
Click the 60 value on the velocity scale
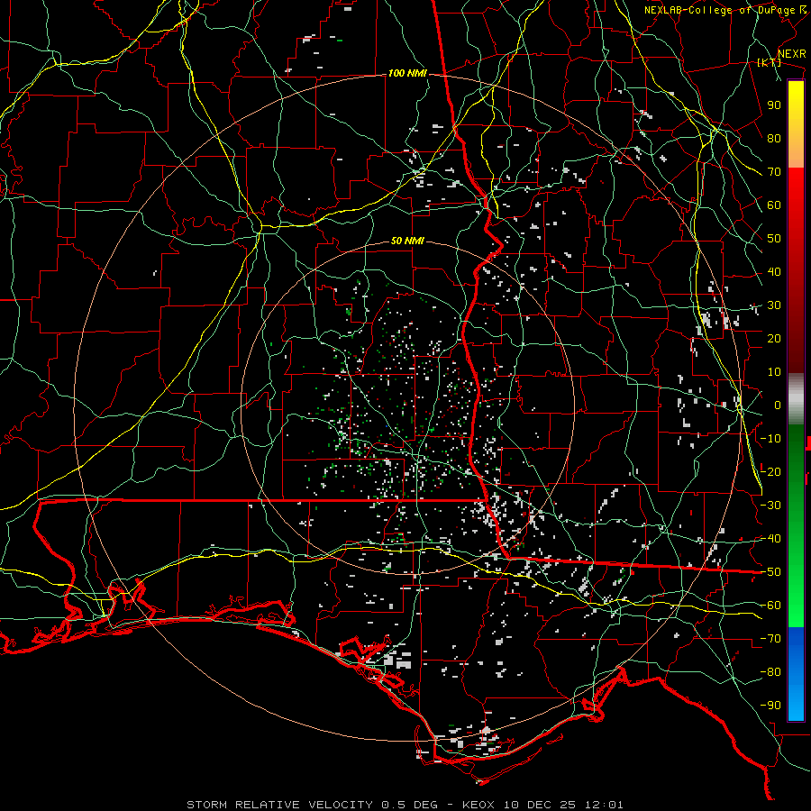[774, 205]
